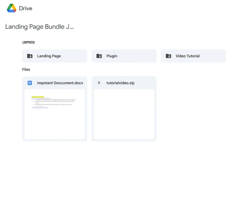Open the Video Tutorial folder by its name

coord(187,56)
